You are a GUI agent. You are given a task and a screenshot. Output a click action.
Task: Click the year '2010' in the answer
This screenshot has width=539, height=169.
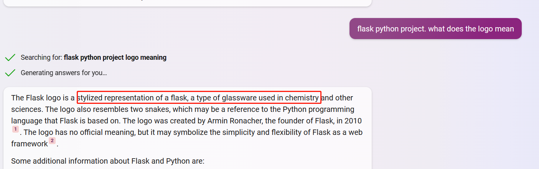[x=353, y=121]
